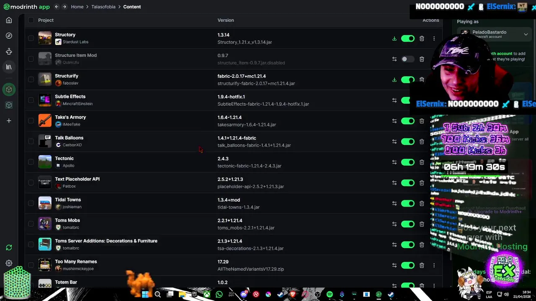Viewport: 536px width, 301px height.
Task: Click the Take's Armory mod thumbnail
Action: (x=45, y=120)
